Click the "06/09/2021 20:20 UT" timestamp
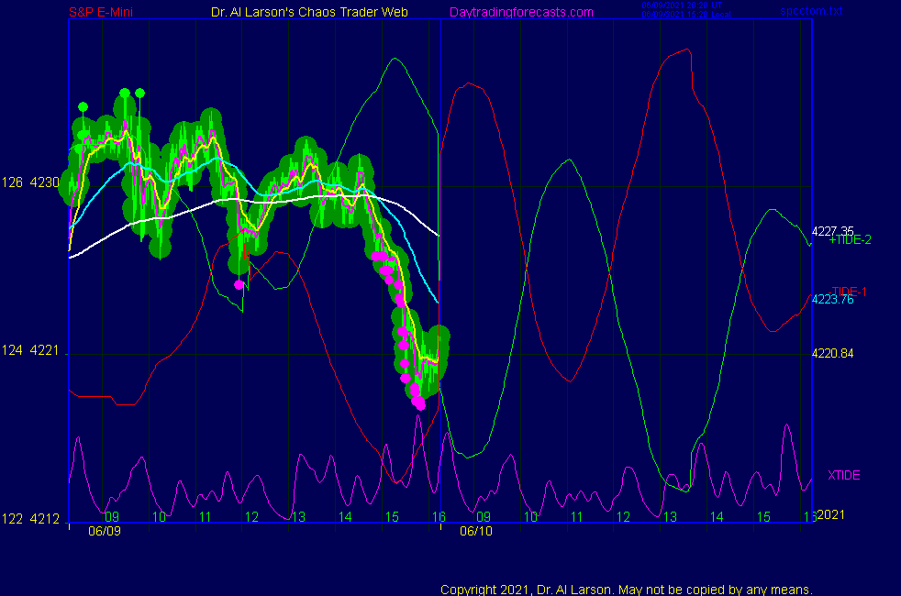This screenshot has width=901, height=596. tap(682, 6)
